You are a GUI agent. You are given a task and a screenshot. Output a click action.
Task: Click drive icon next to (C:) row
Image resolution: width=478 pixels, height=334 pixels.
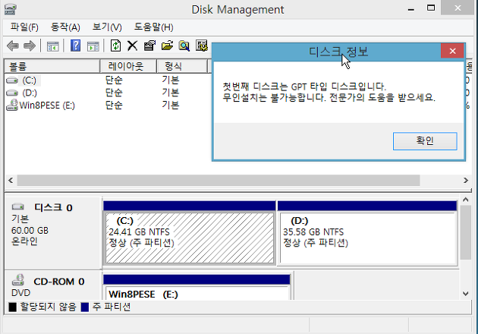12,80
